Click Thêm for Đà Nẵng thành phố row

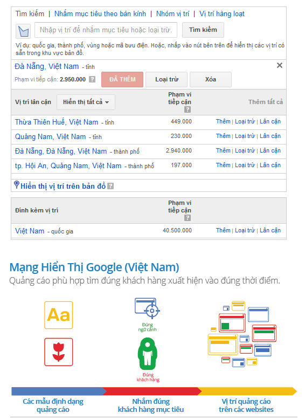pyautogui.click(x=223, y=150)
